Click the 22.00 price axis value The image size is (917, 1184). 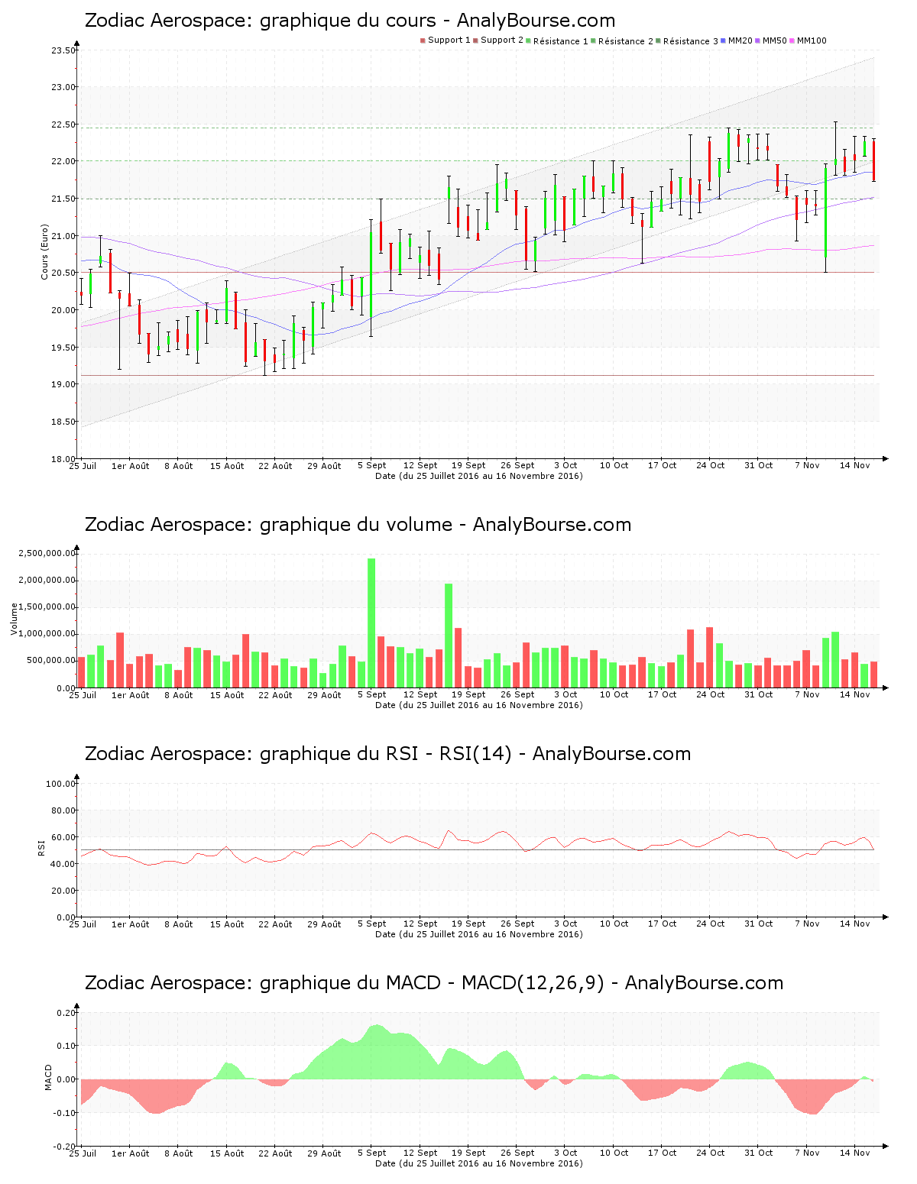(63, 162)
